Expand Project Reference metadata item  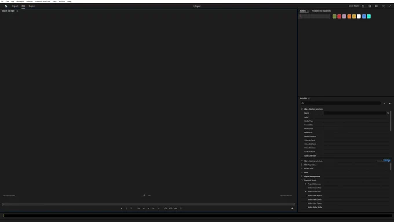[x=305, y=184]
